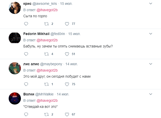
Task: Expand the chevron menu on Волки's tweet
Action: pyautogui.click(x=151, y=94)
